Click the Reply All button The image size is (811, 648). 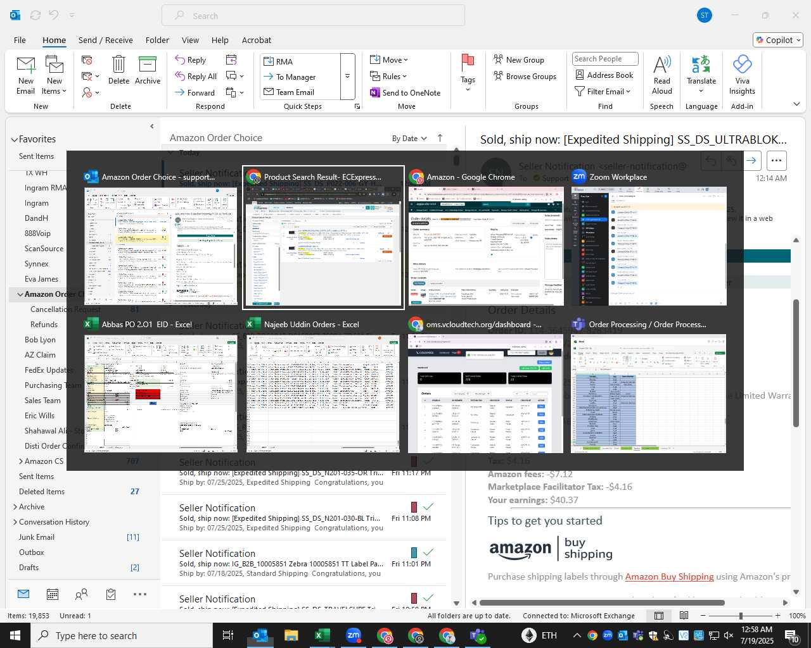coord(196,77)
